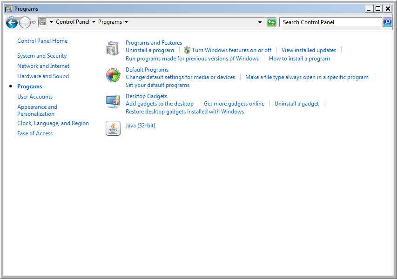Select the Programs category in the sidebar
Viewport: 397px width, 279px height.
point(29,86)
